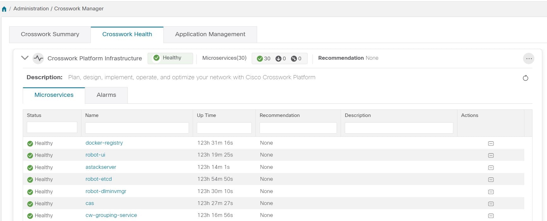
Task: Click uptime value 123h 14m 1s
Action: click(x=214, y=167)
